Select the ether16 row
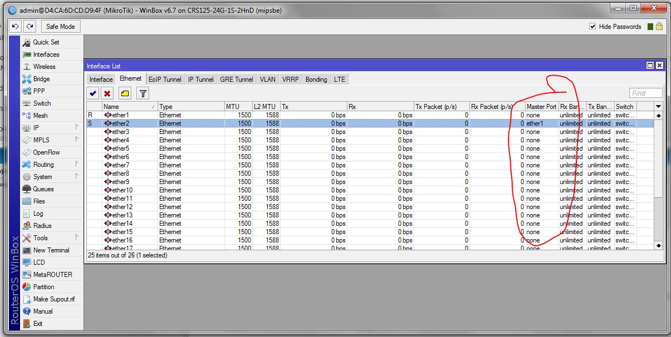Image resolution: width=671 pixels, height=337 pixels. pos(370,240)
